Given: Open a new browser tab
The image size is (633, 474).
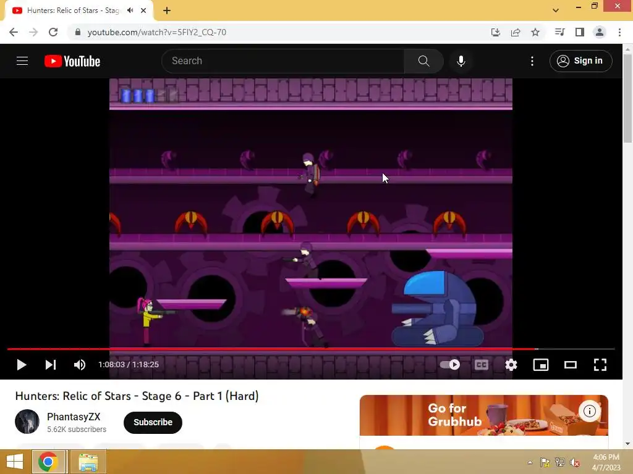Looking at the screenshot, I should [167, 10].
